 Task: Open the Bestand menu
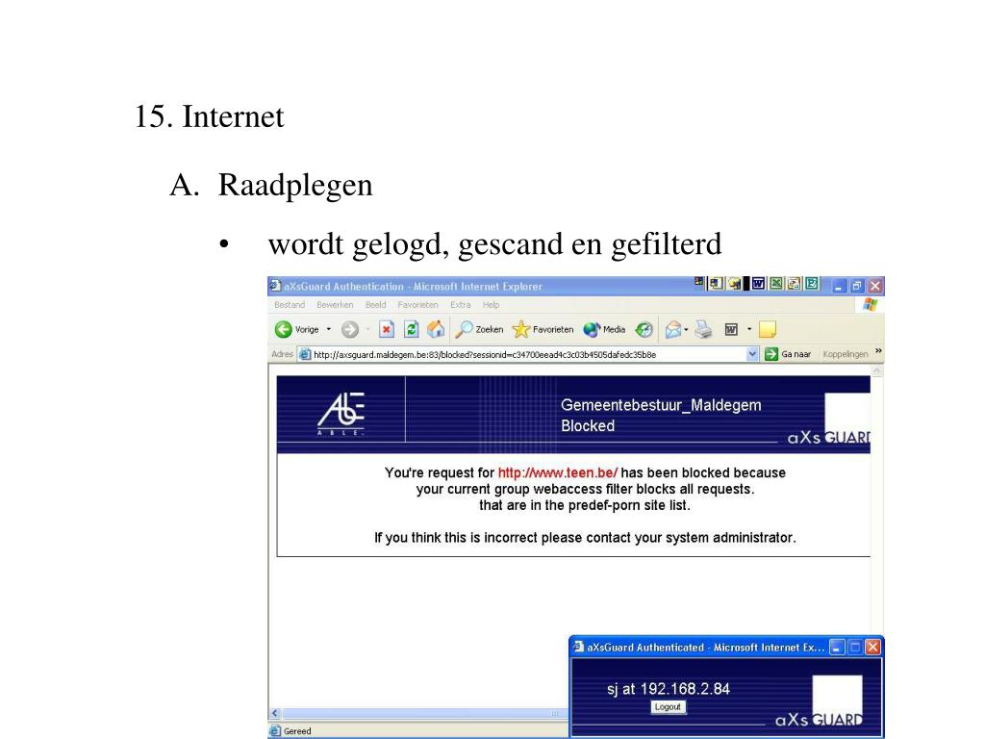[x=290, y=305]
